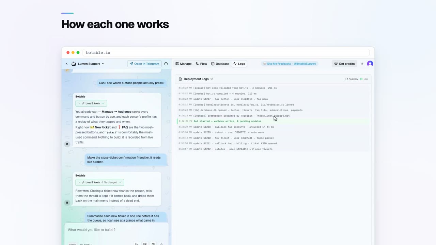Click the Lumen Support bot icon
Screen dimensions: 436x245
pos(74,64)
